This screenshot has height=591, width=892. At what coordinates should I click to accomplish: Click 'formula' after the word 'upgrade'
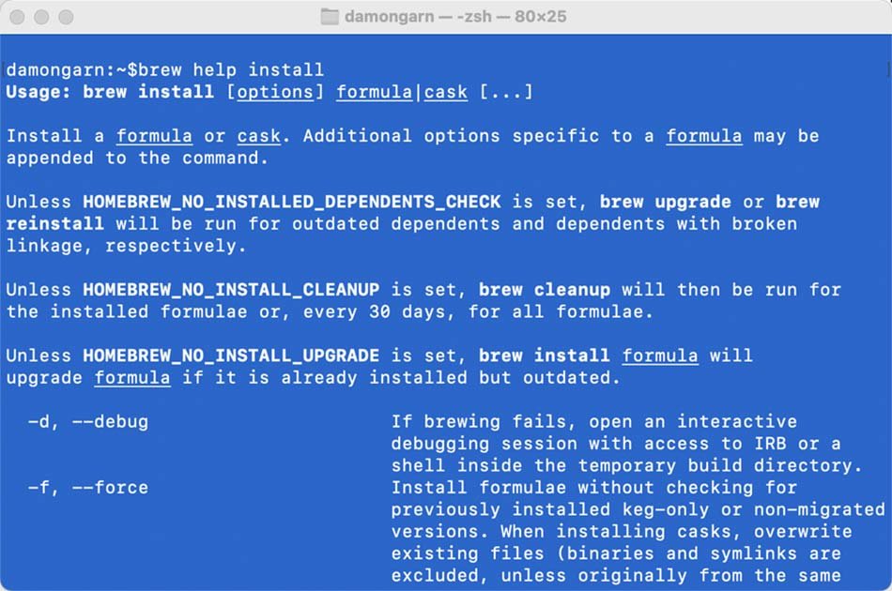(x=132, y=378)
